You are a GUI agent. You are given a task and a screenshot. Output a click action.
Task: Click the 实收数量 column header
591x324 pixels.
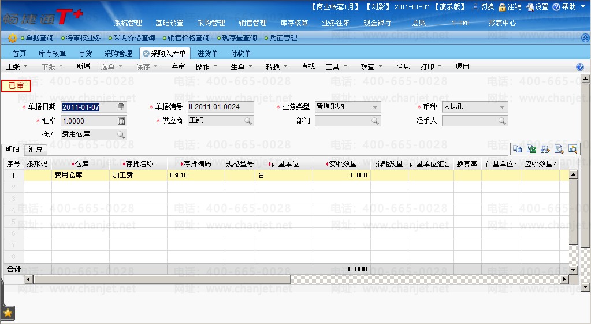pyautogui.click(x=341, y=164)
